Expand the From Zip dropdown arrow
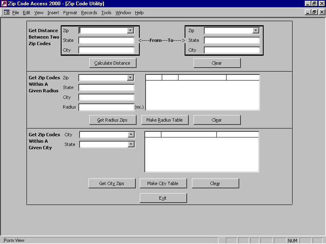The height and width of the screenshot is (244, 326). pyautogui.click(x=130, y=30)
